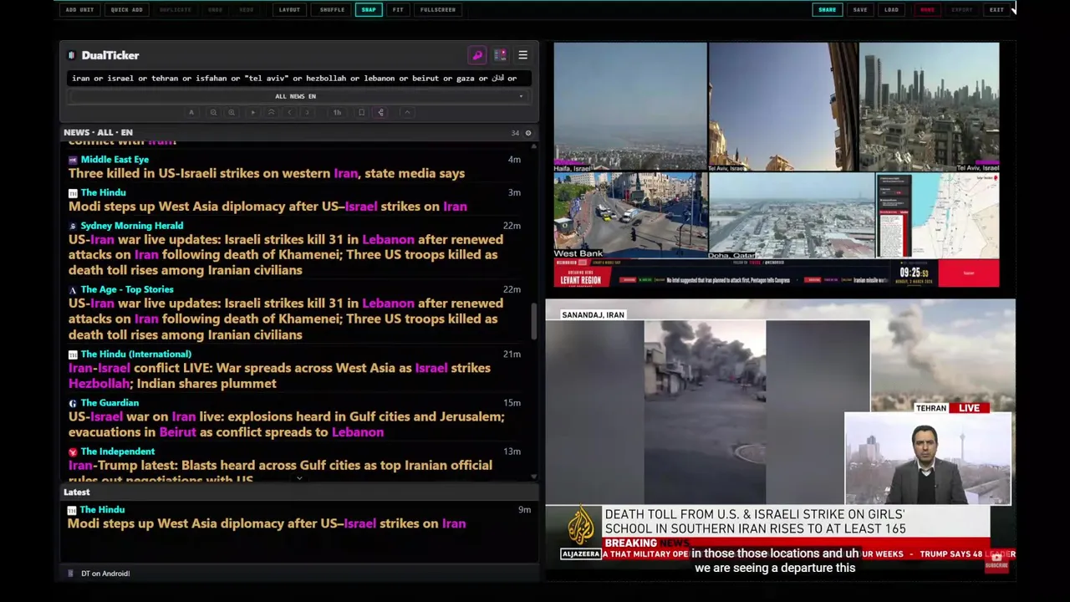The width and height of the screenshot is (1070, 602).
Task: Open Middle East Eye headline about three killed
Action: tap(266, 174)
